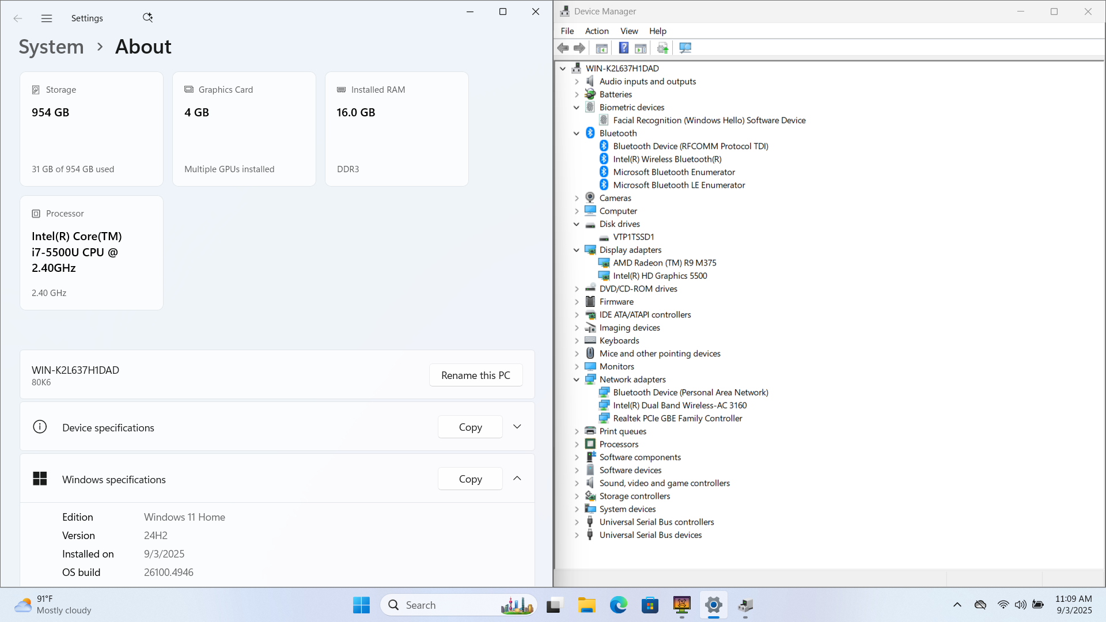
Task: Select Bluetooth Device (Personal Area Network)
Action: (x=691, y=393)
